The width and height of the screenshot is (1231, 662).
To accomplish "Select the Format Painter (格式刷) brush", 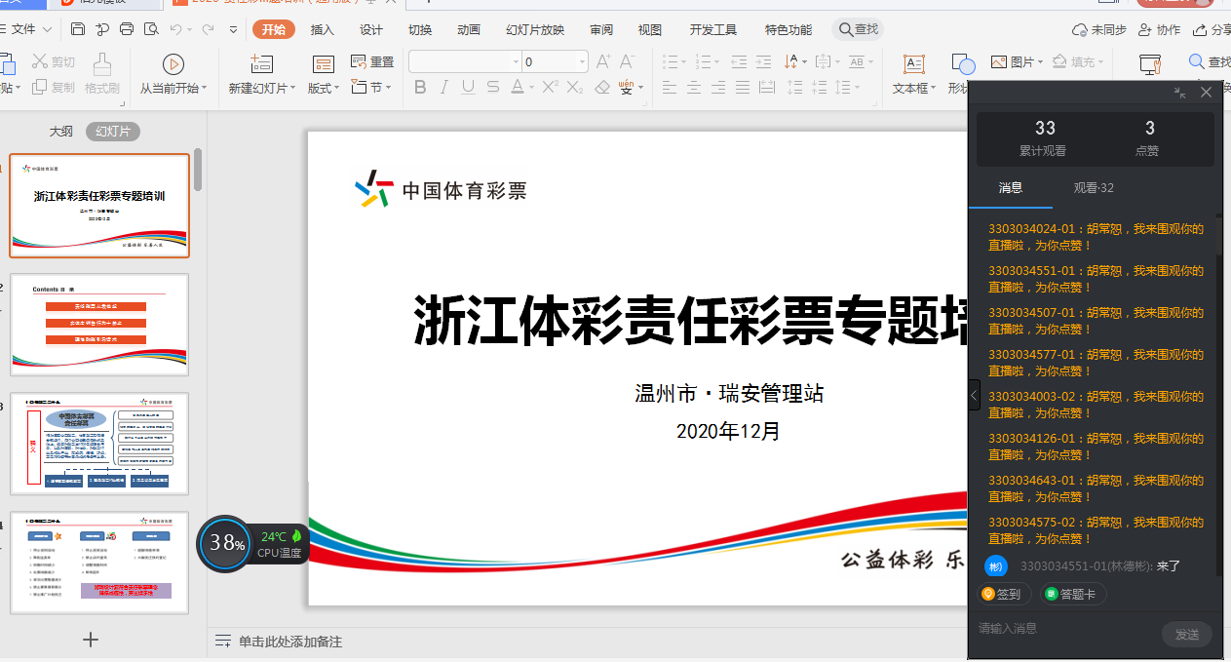I will 101,64.
